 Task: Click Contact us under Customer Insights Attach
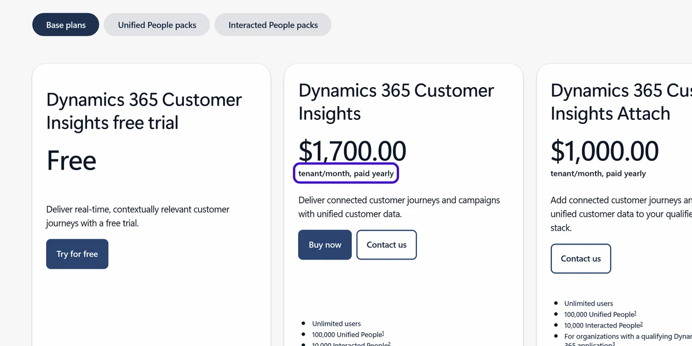point(581,258)
